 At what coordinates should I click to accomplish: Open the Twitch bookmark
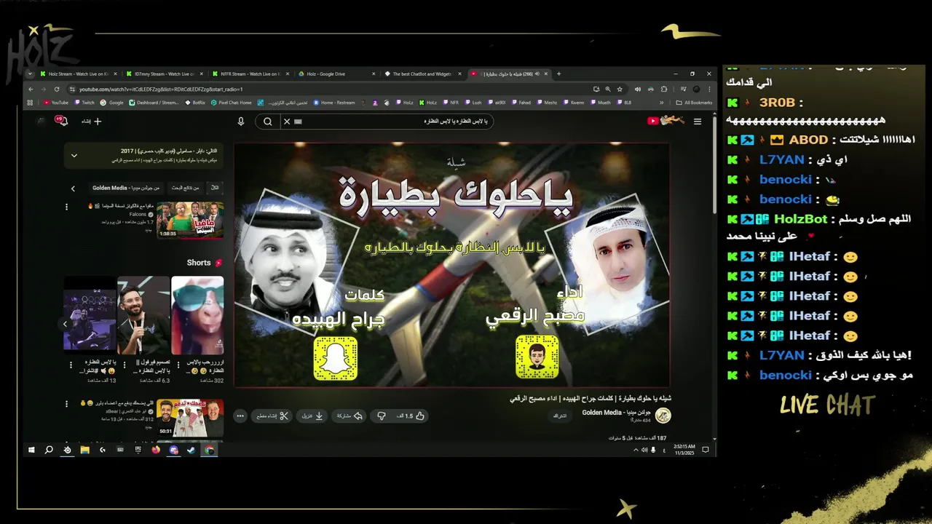point(84,103)
